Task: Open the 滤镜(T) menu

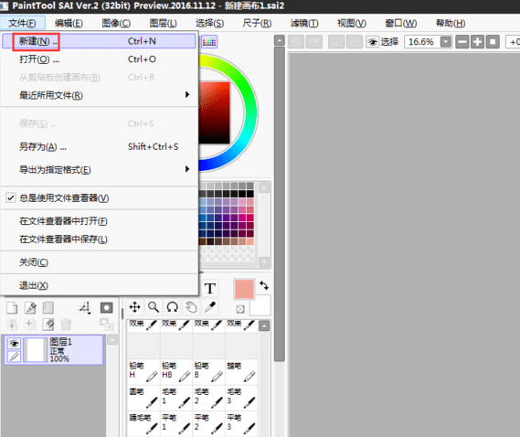Action: [x=304, y=23]
